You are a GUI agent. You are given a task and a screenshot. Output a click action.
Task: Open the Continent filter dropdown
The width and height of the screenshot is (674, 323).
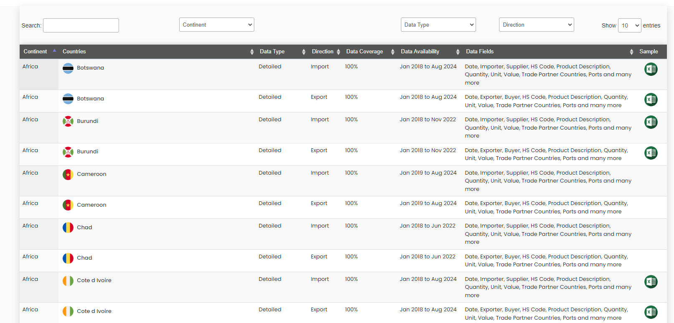point(217,25)
